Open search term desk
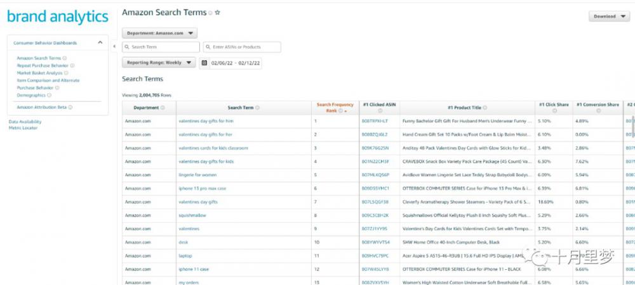This screenshot has width=635, height=285. pos(184,242)
